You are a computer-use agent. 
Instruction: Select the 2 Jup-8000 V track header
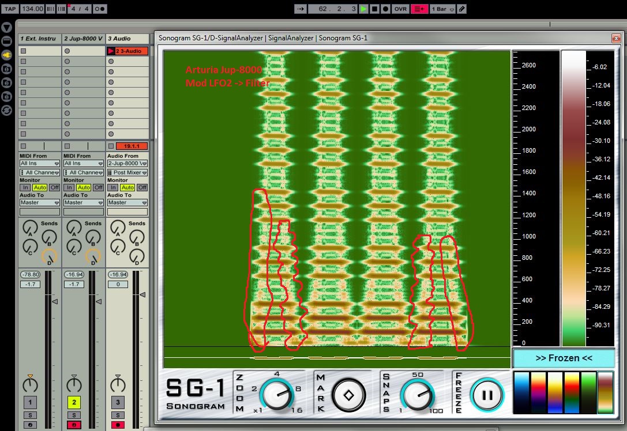click(x=84, y=39)
